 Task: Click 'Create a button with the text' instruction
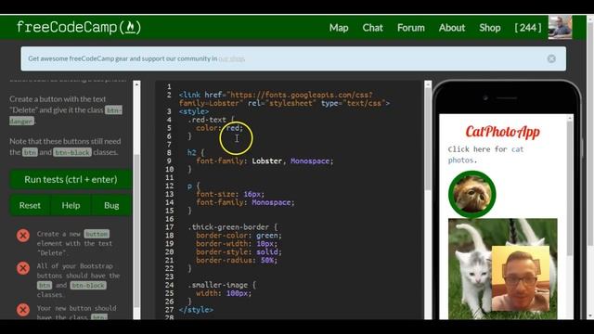coord(58,99)
